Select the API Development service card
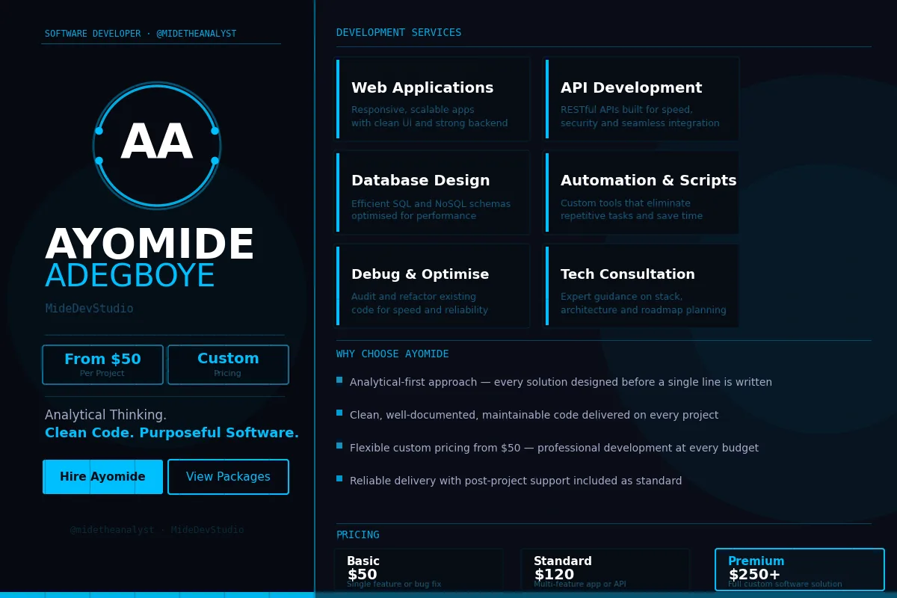The width and height of the screenshot is (897, 598). pyautogui.click(x=641, y=99)
